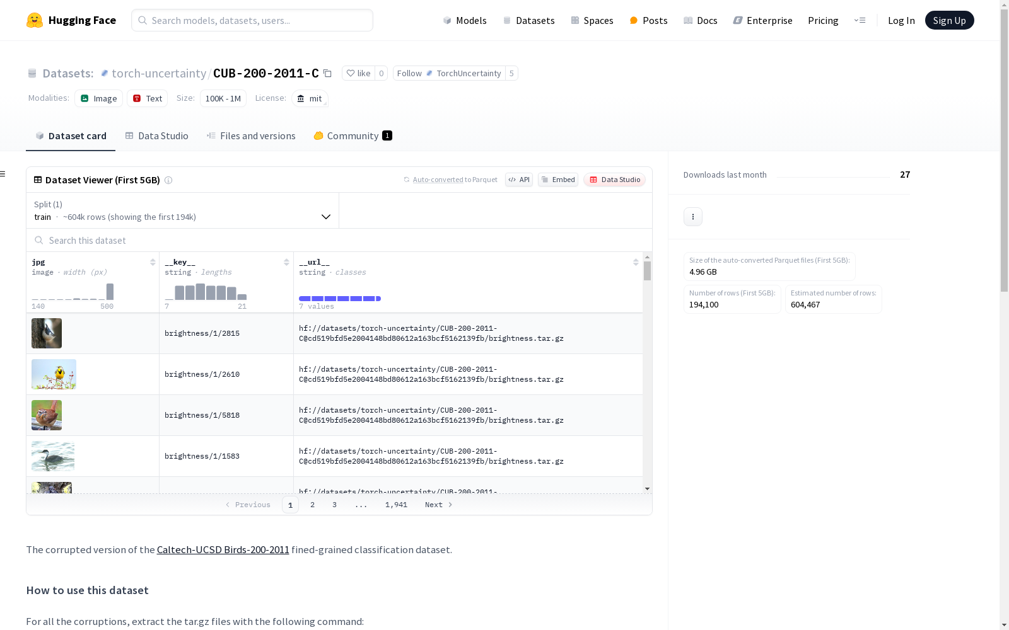Open the torch-uncertainty owner link
The height and width of the screenshot is (630, 1009).
tap(159, 73)
